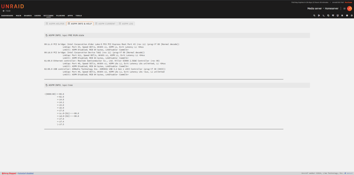The height and width of the screenshot is (175, 354).
Task: Click tree entry 1f.0
Action: pyautogui.click(x=61, y=119)
